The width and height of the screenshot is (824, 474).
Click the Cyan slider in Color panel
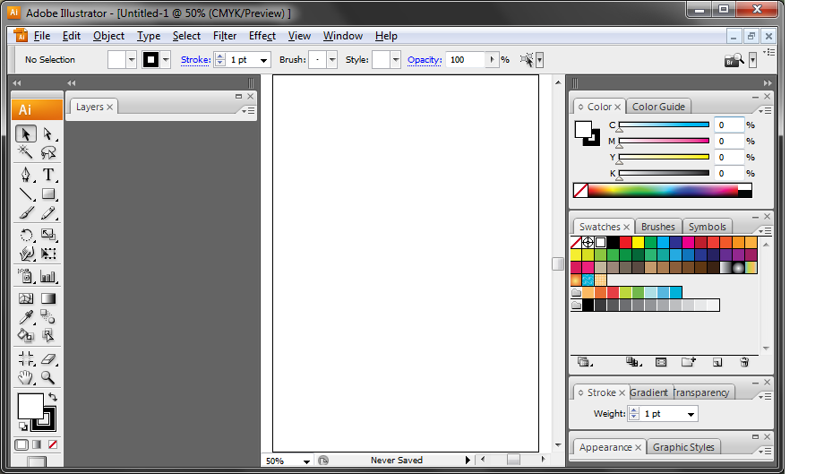[665, 125]
